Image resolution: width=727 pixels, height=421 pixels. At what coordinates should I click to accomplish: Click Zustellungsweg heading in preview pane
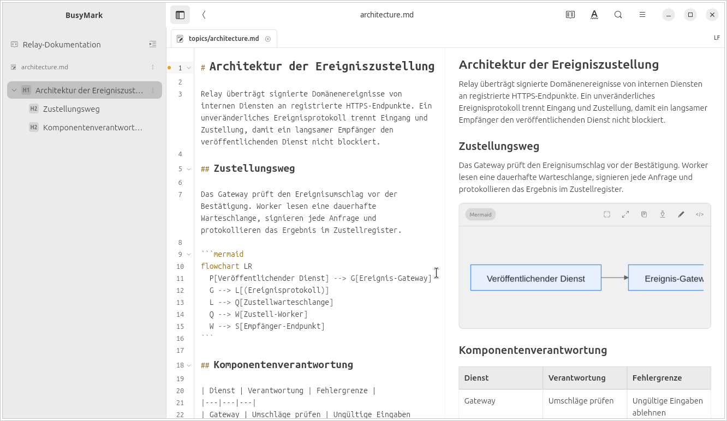point(499,146)
